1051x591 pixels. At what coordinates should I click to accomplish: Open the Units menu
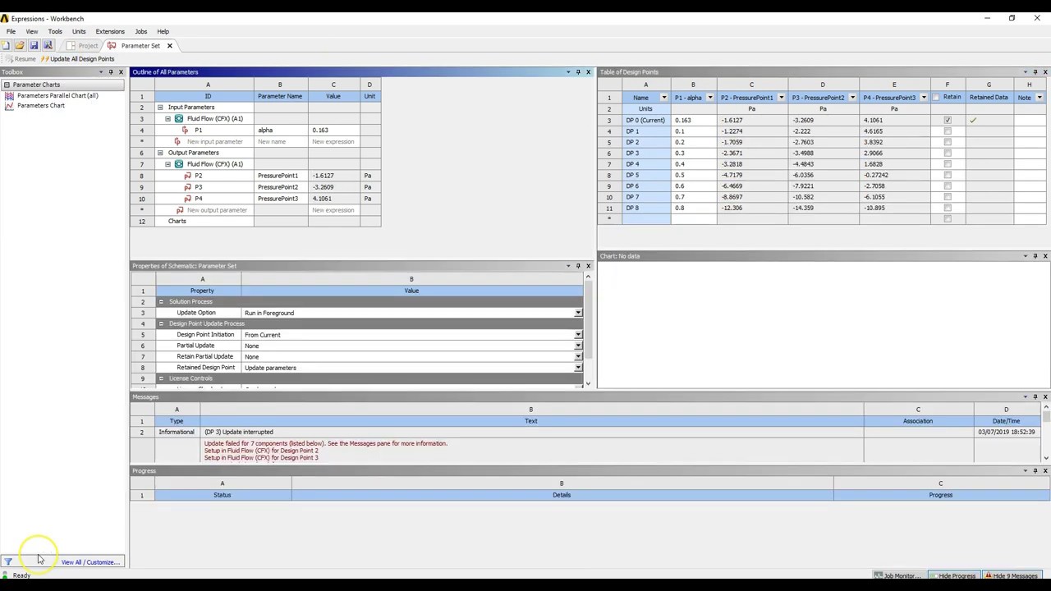point(79,31)
